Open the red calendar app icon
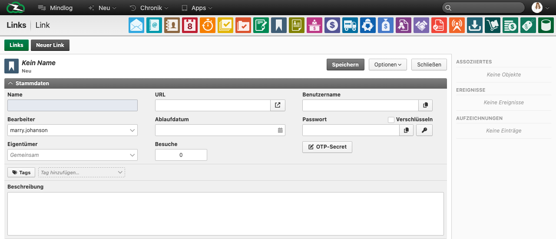The height and width of the screenshot is (239, 556). (x=190, y=25)
